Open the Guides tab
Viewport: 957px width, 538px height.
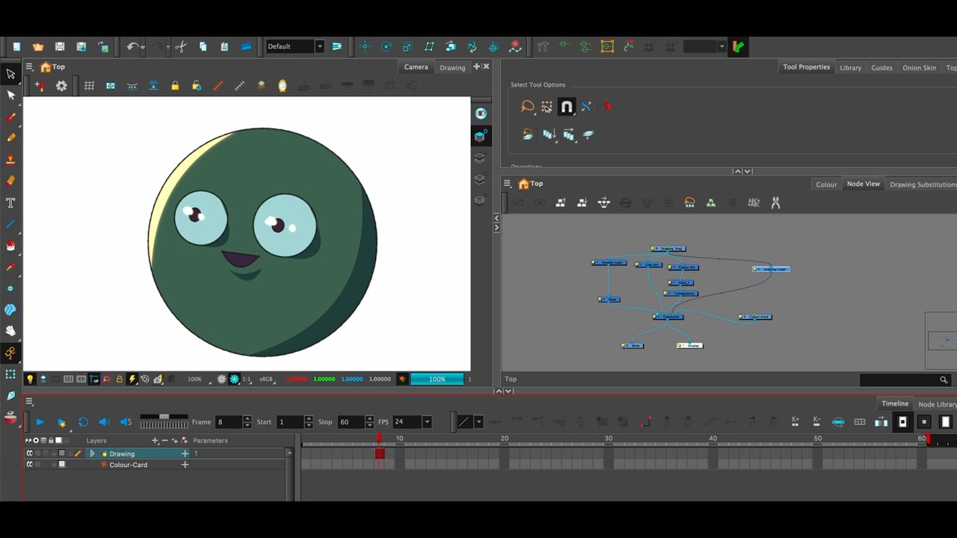tap(881, 67)
